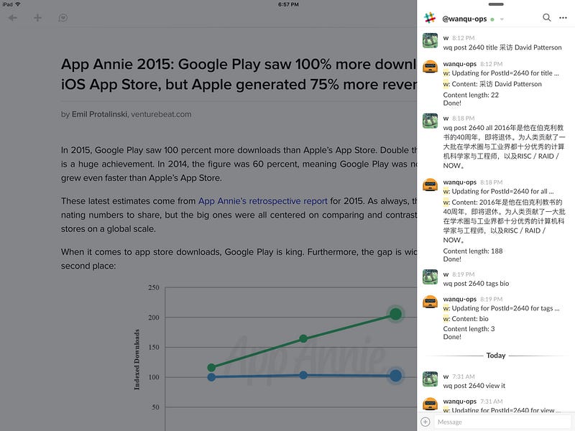Screen dimensions: 575x431
Task: Open search in the Slack panel
Action: point(546,17)
